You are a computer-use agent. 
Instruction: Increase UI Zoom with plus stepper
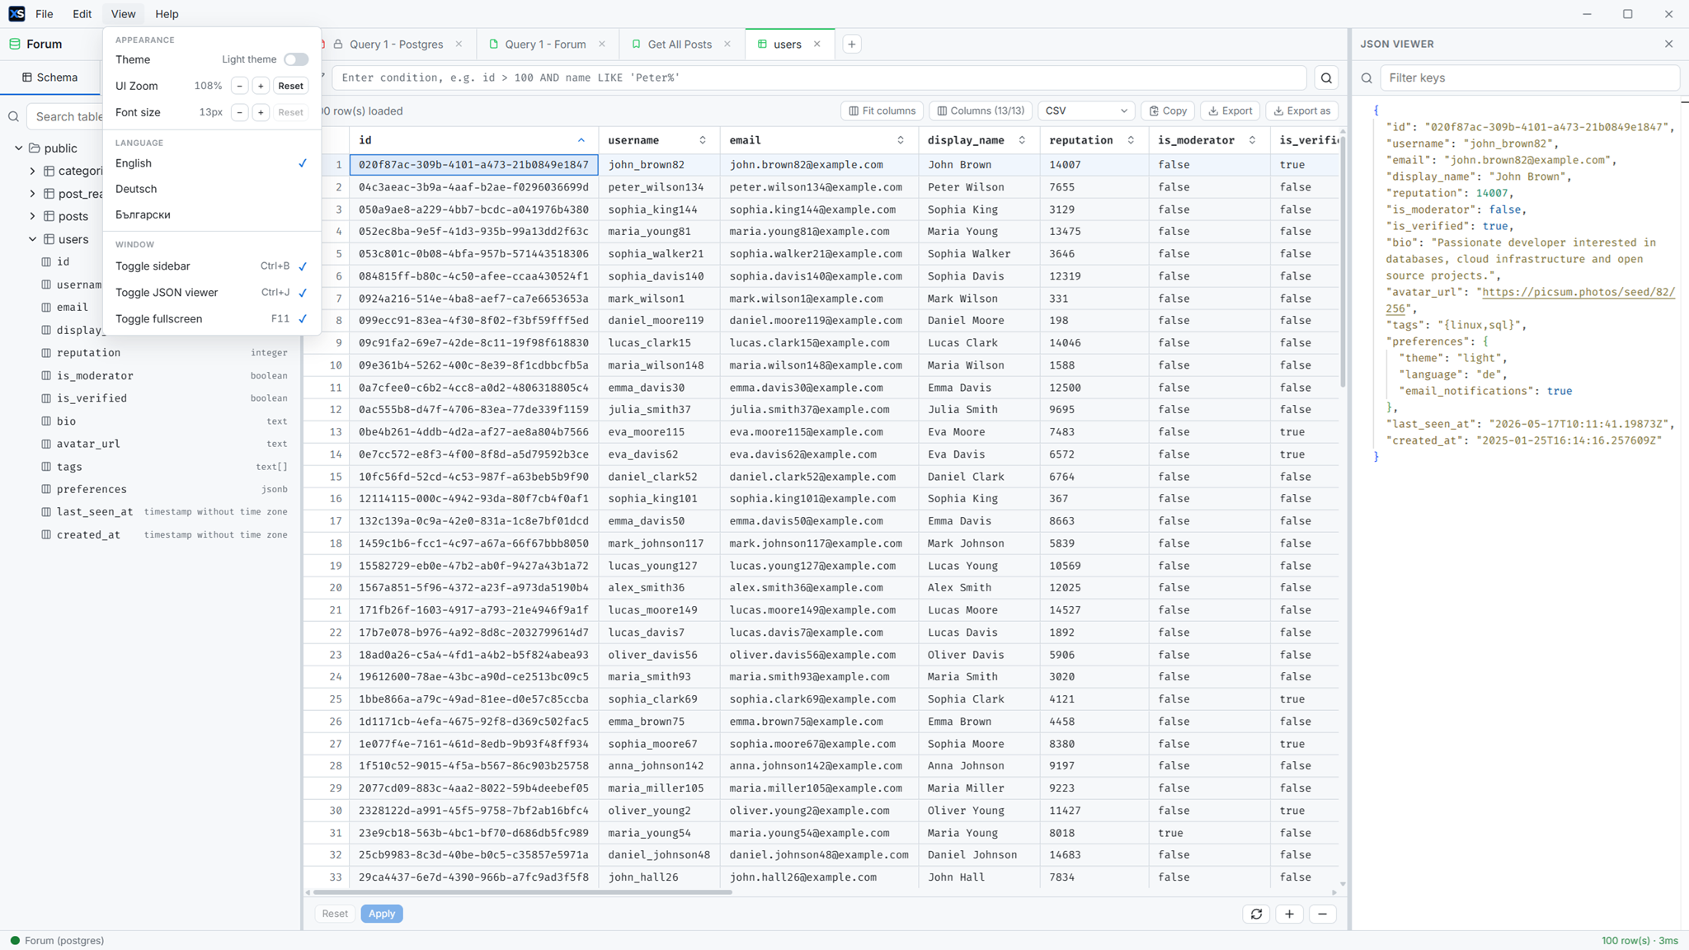[261, 86]
